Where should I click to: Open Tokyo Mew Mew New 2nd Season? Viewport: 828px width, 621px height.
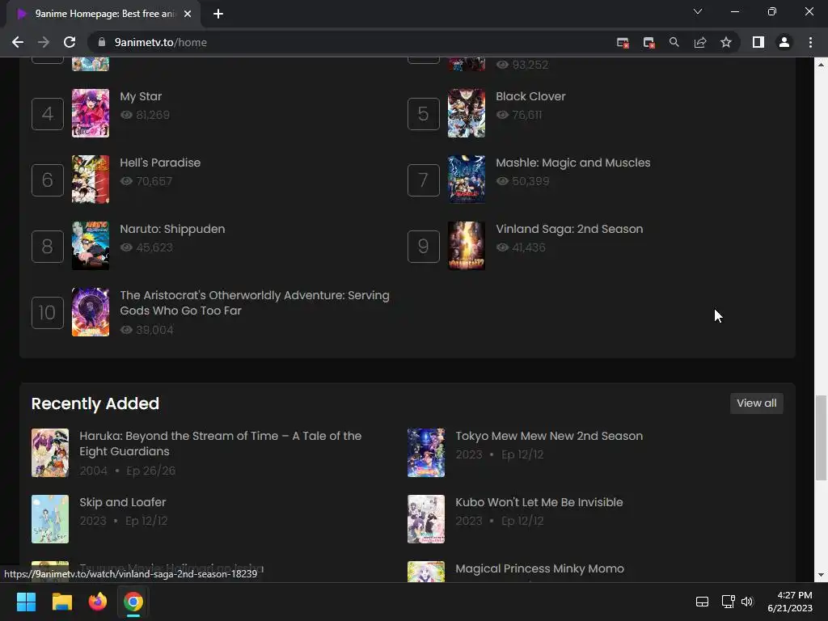(549, 436)
